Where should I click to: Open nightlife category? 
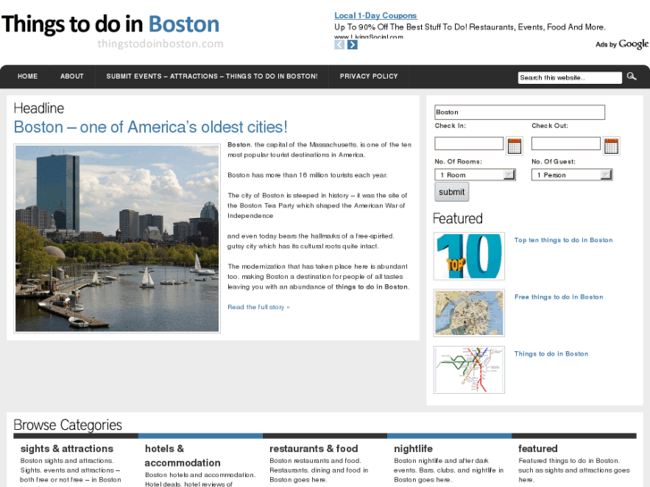click(x=413, y=449)
